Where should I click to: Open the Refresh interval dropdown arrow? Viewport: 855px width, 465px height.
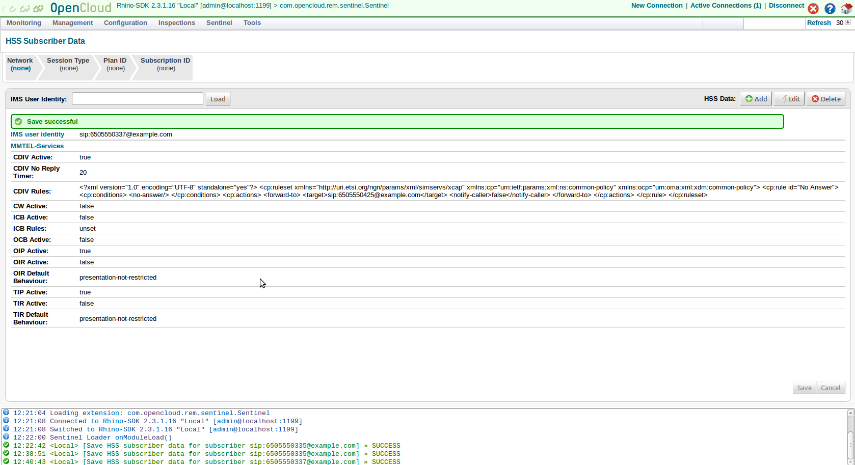pos(848,22)
